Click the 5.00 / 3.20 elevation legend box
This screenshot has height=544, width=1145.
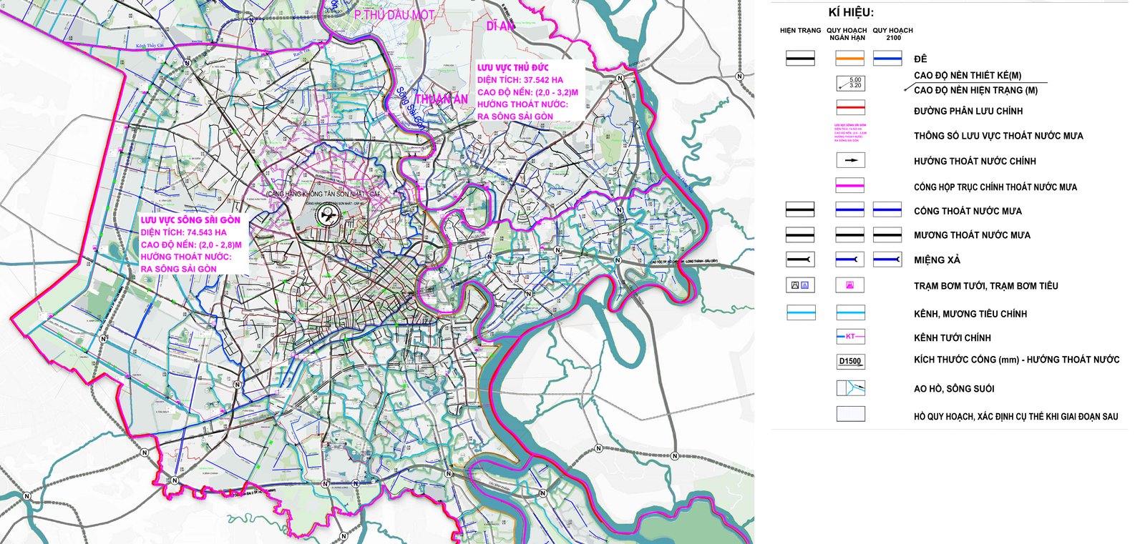point(850,84)
